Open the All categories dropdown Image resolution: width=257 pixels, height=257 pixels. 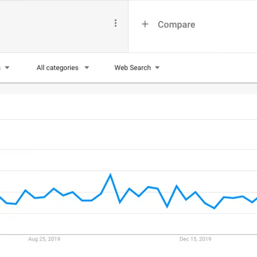(63, 68)
